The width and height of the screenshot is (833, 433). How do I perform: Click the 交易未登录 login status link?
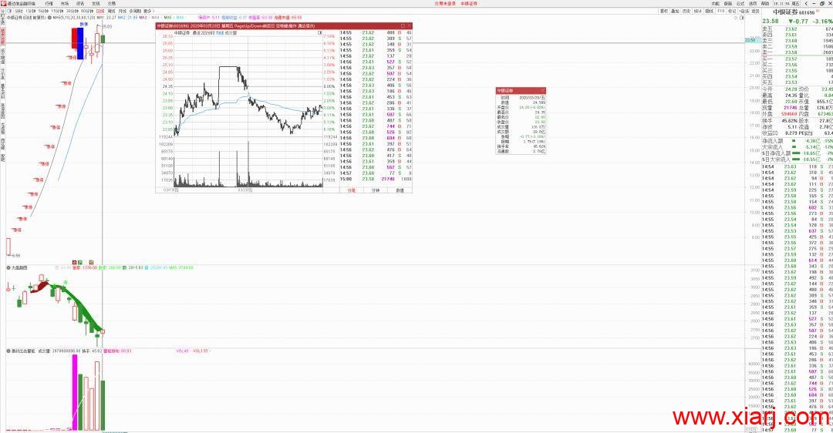tap(445, 3)
